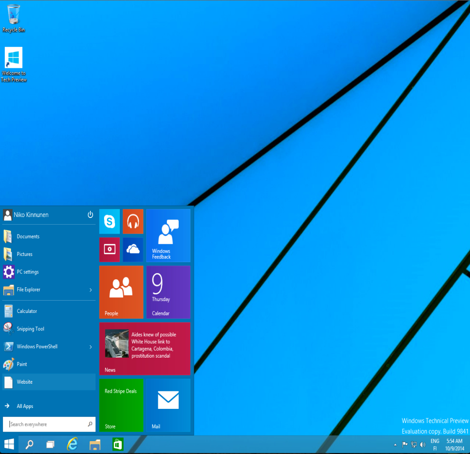Screen dimensions: 470x454
Task: Click the power button in Start menu
Action: 90,215
